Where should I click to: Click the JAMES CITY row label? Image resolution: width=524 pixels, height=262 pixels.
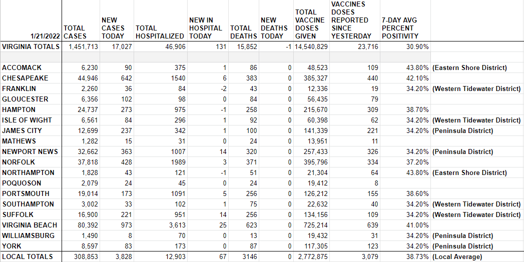click(22, 131)
